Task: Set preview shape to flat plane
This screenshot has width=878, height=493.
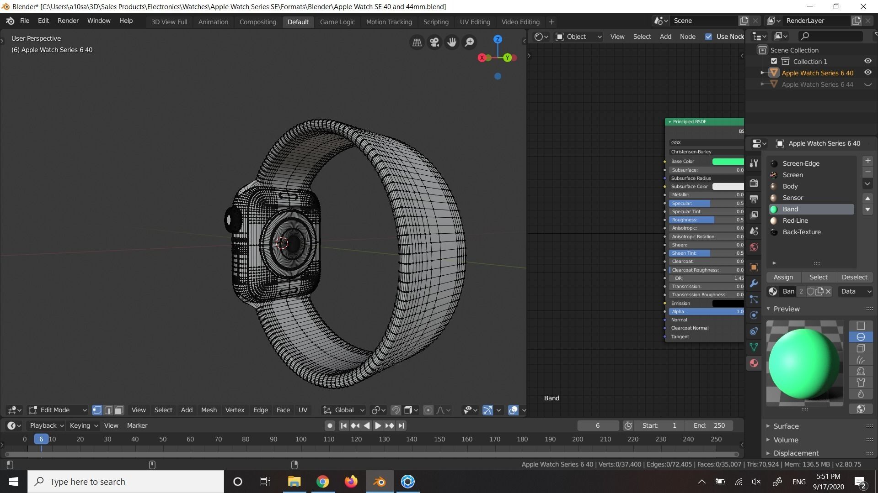Action: coord(861,325)
